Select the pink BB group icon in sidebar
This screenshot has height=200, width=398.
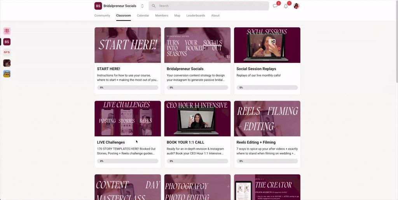7,31
